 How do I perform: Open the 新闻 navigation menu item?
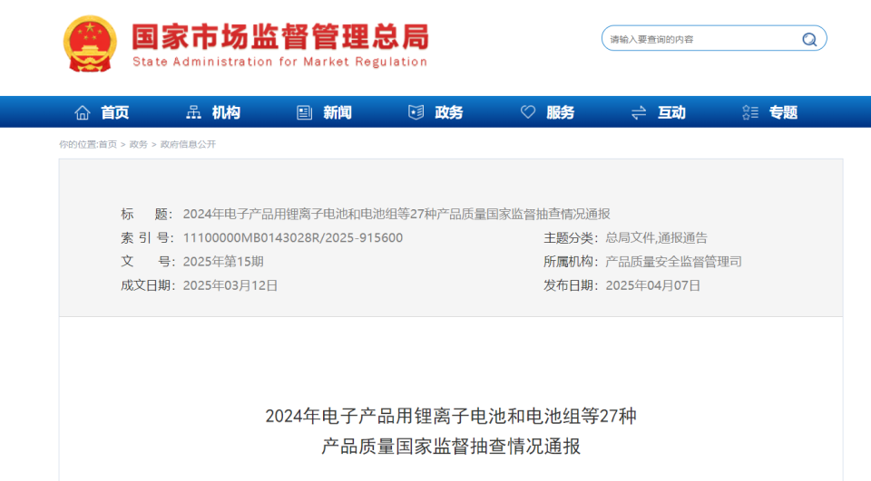coord(338,112)
